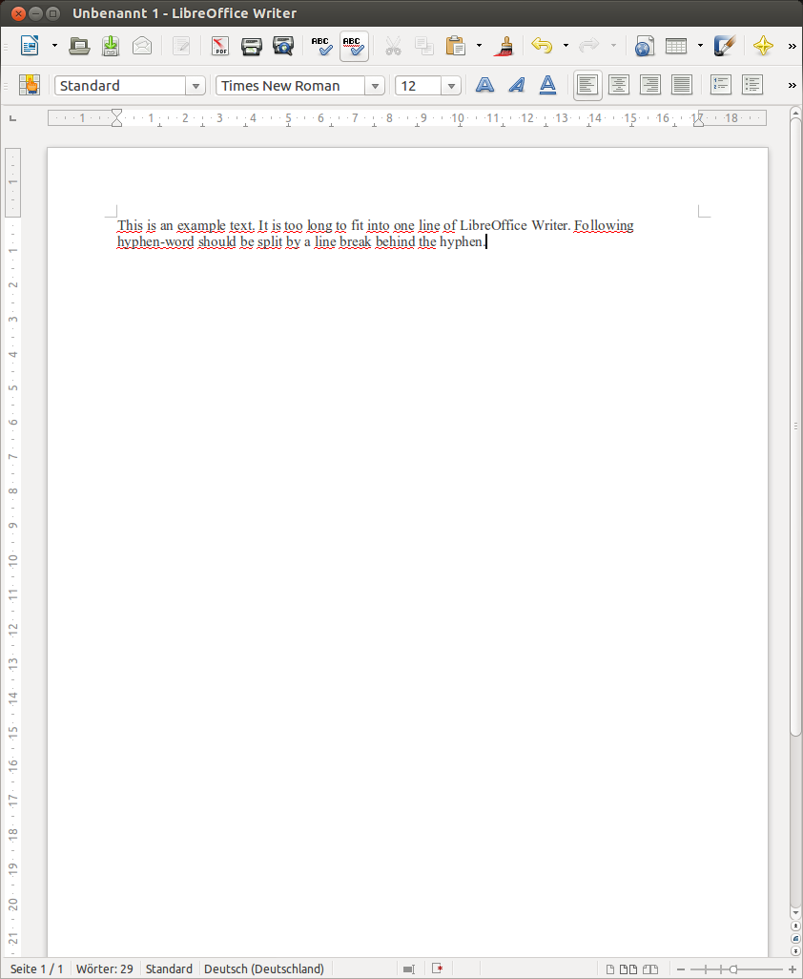Select the book view layout in status bar
The image size is (803, 979).
click(x=651, y=969)
